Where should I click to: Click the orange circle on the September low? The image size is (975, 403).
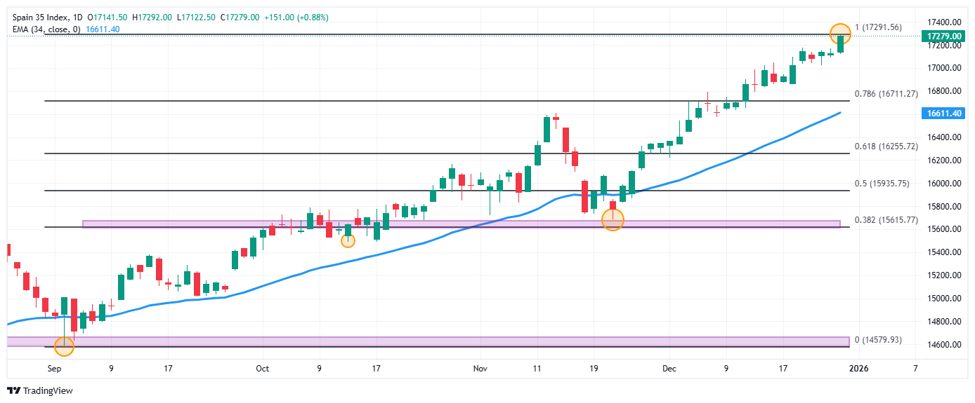(x=64, y=346)
